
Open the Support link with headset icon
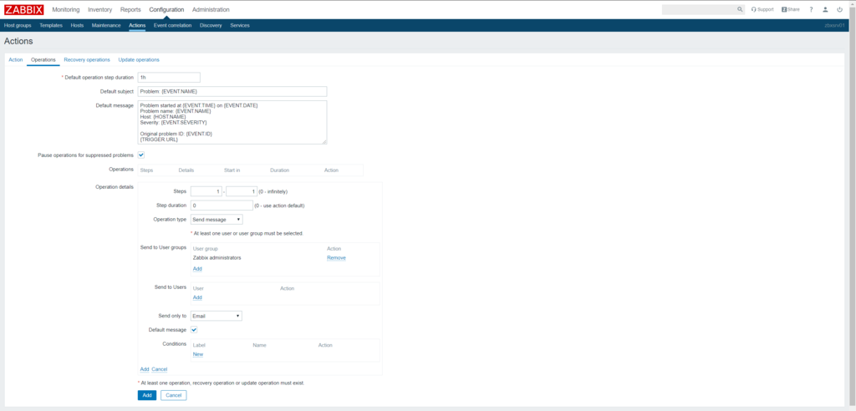coord(762,9)
